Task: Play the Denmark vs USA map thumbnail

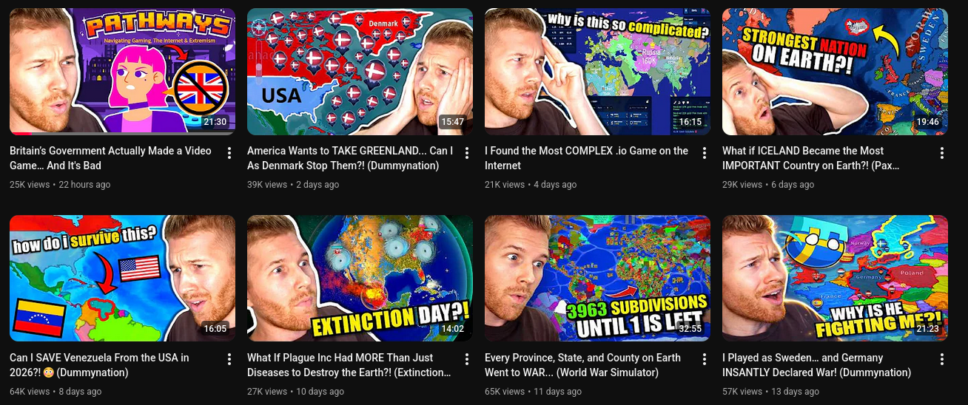Action: point(360,72)
